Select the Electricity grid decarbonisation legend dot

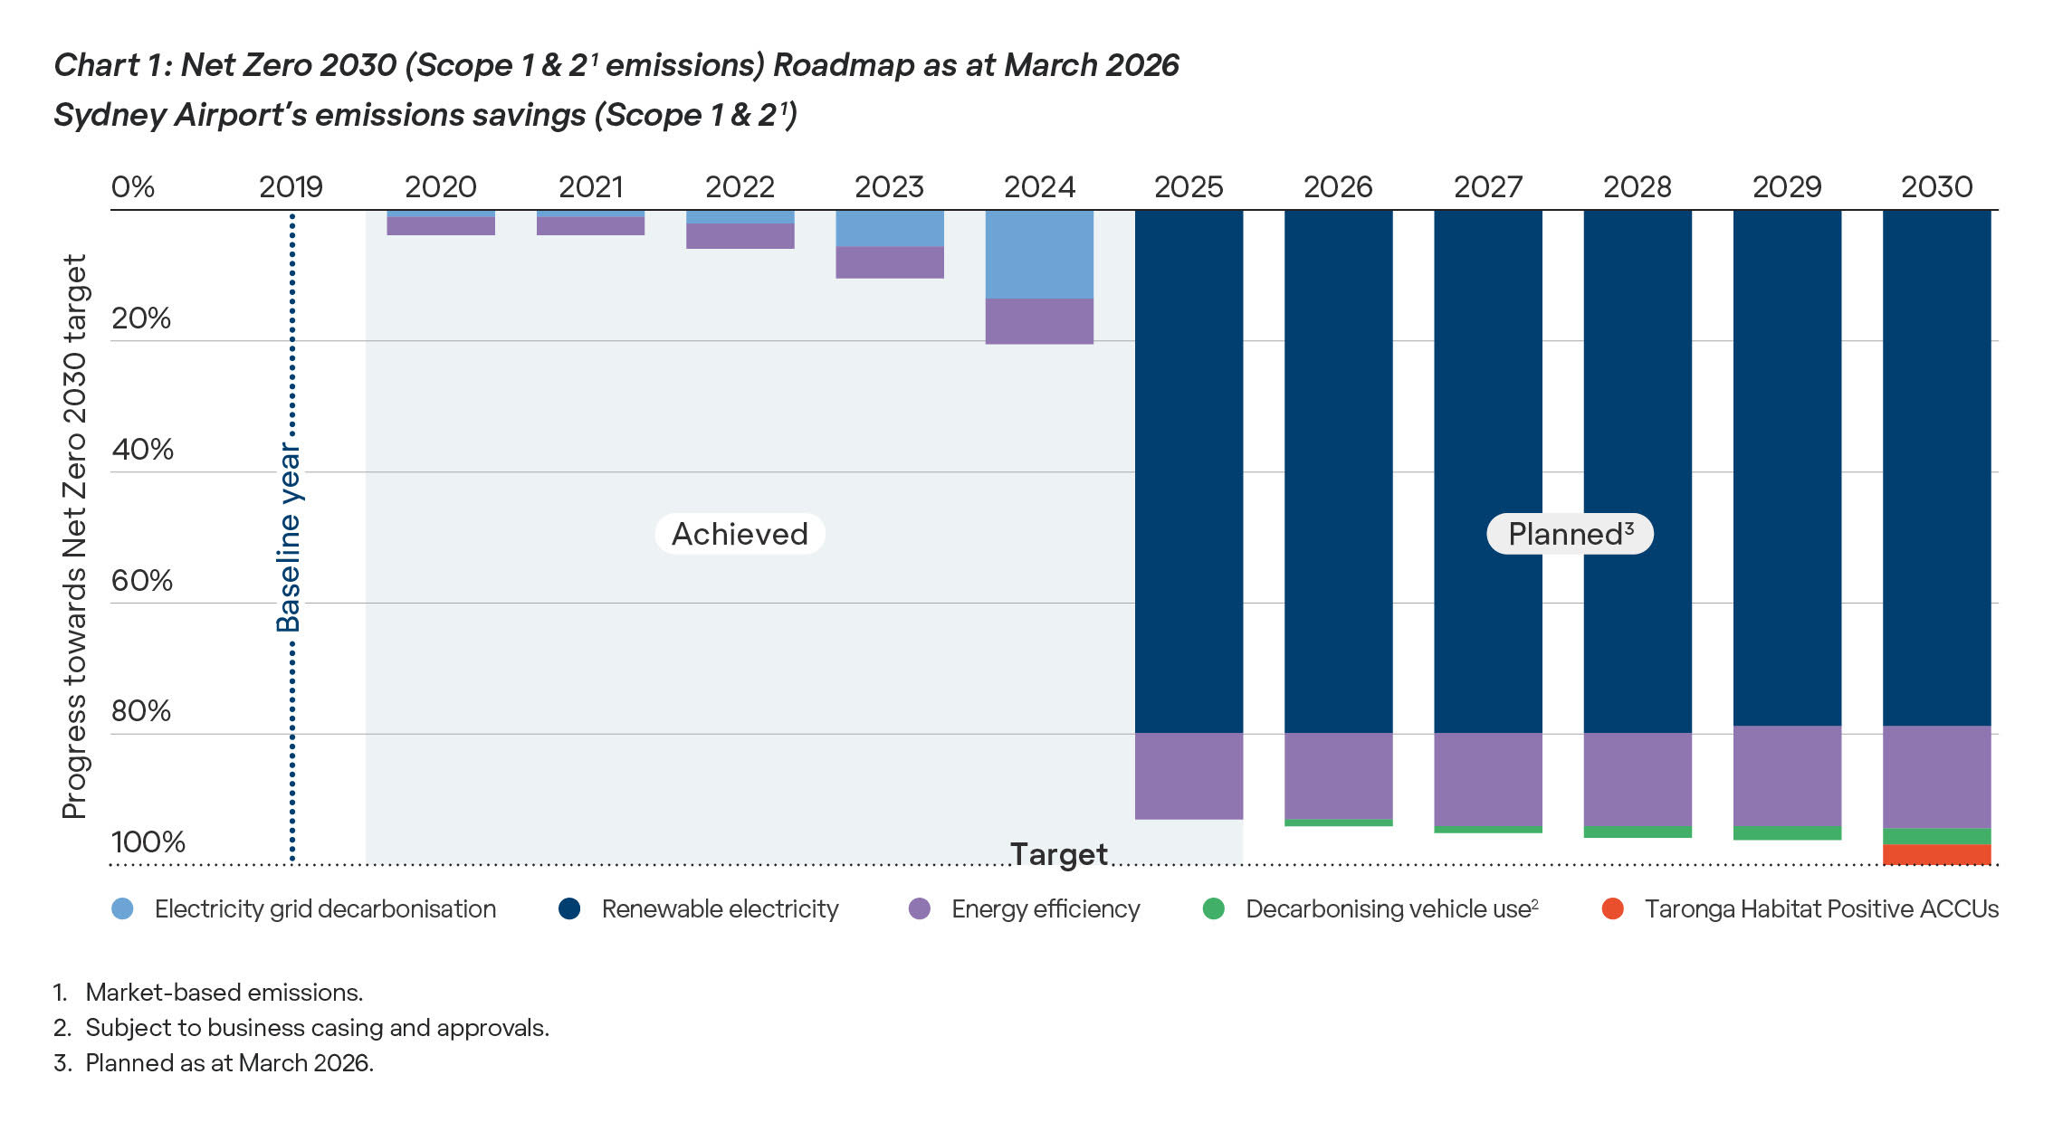point(120,909)
